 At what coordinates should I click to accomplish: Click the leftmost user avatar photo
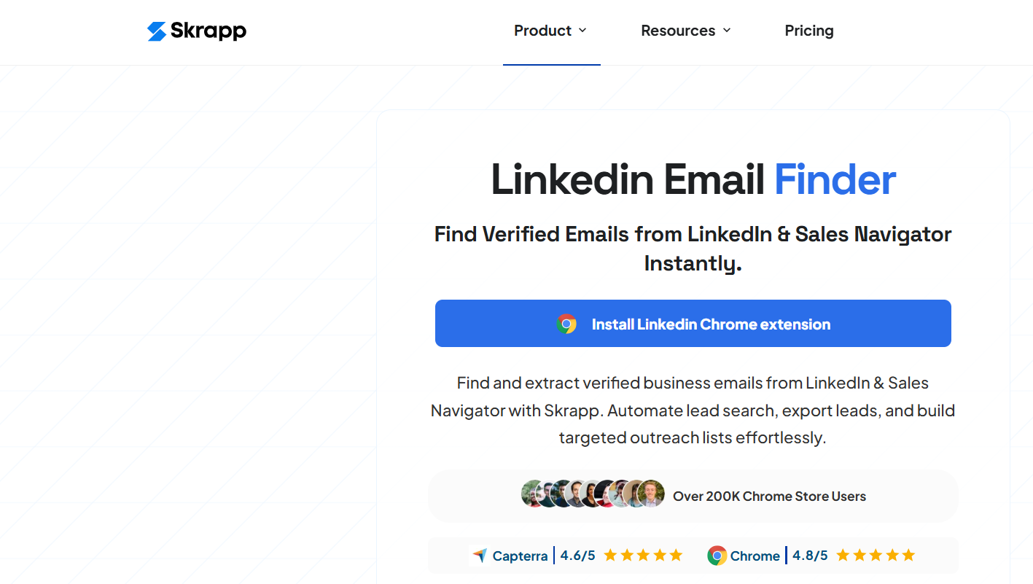click(x=533, y=494)
